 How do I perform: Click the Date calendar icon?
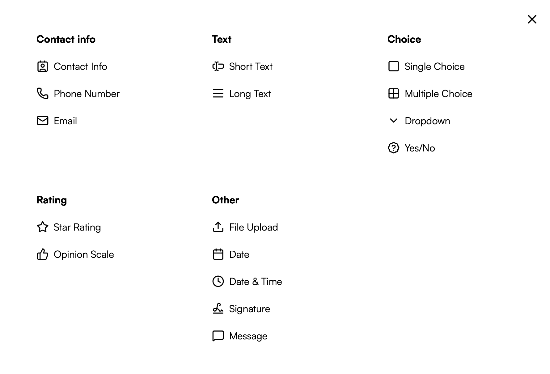(x=218, y=254)
